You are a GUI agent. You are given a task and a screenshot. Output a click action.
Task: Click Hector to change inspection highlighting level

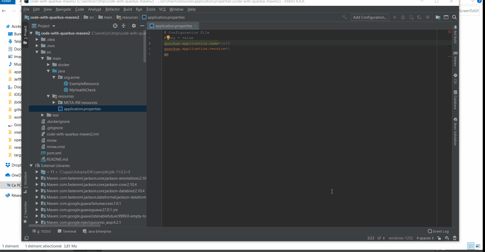tap(455, 238)
